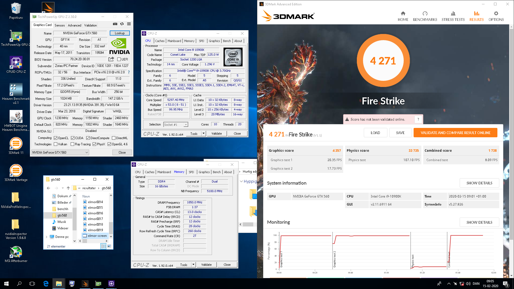Open Task View on taskbar
The width and height of the screenshot is (514, 289).
click(x=32, y=284)
